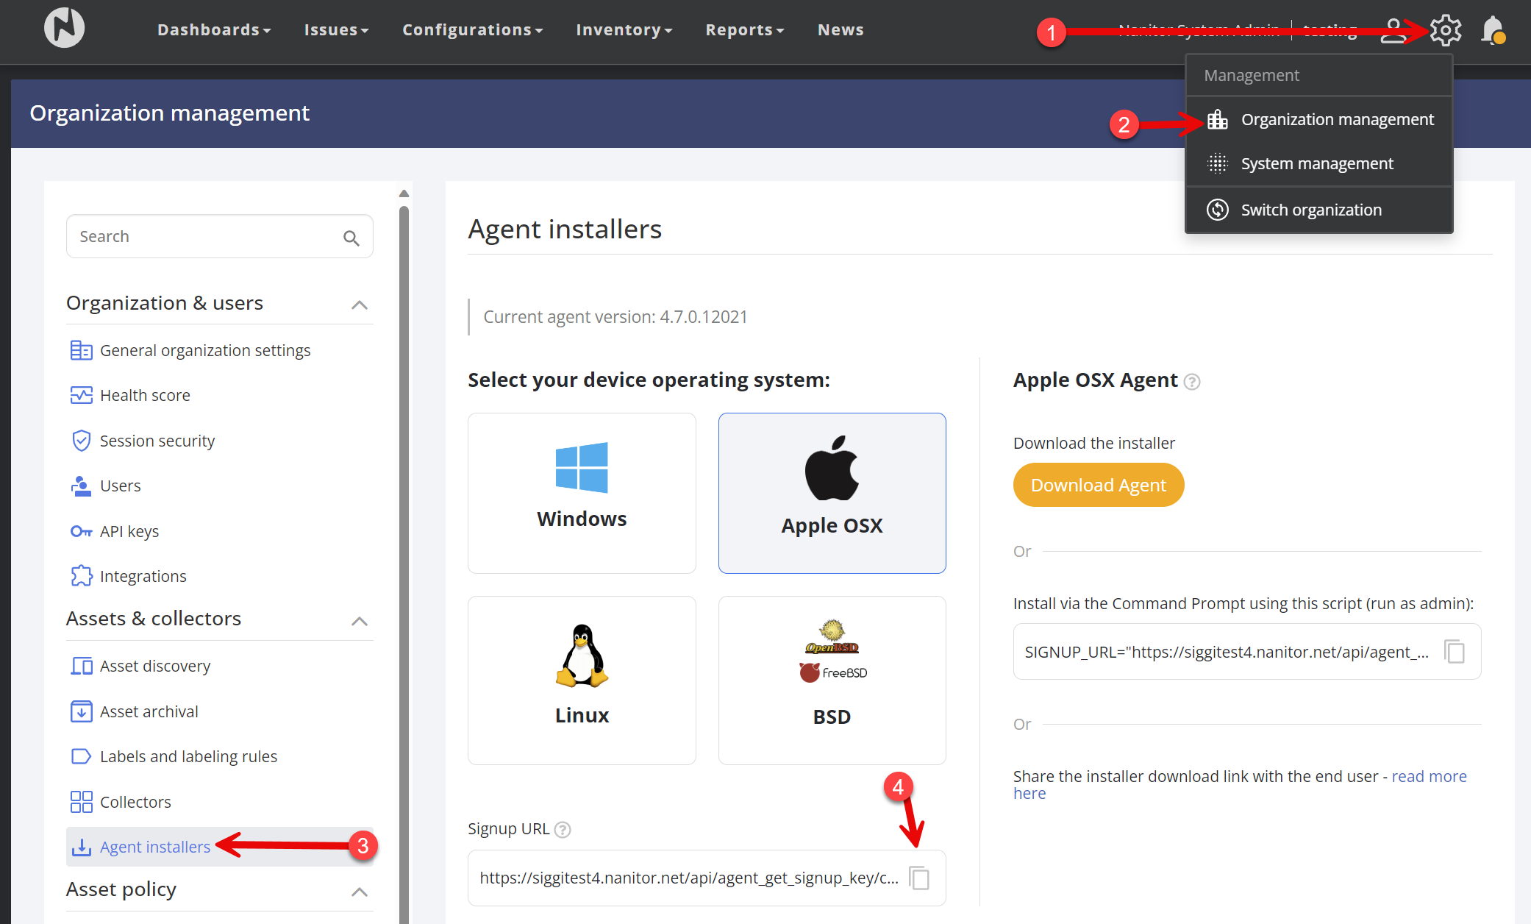Collapse the Assets & collectors section
Viewport: 1531px width, 924px height.
point(359,621)
